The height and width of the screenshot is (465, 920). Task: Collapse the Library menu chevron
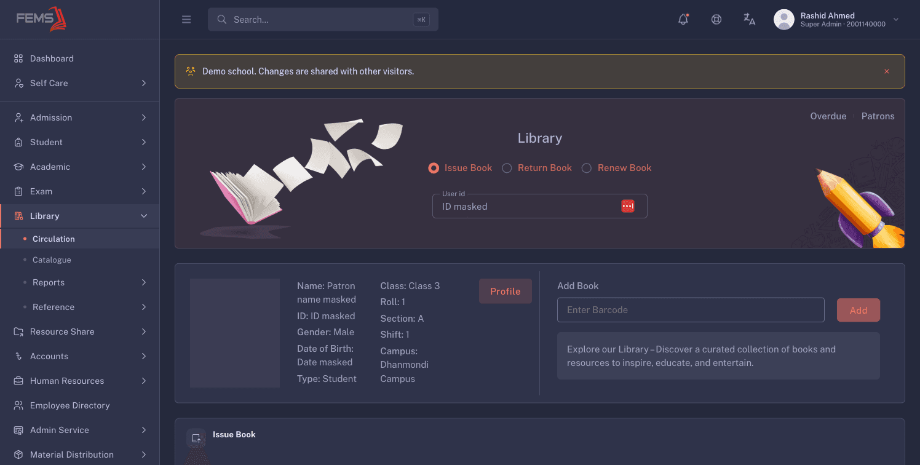pos(144,216)
